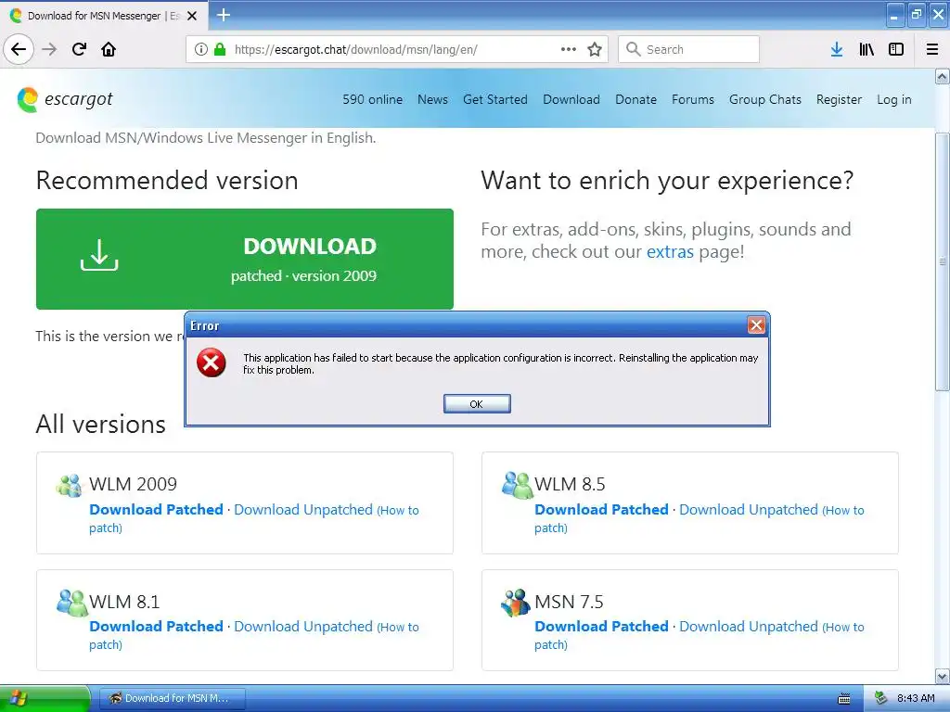Click the WLM 2009 icon
The image size is (950, 712).
point(69,485)
